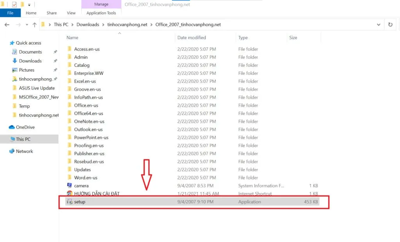Select This PC in the navigation pane
Screen dimensions: 400x242
pos(23,139)
